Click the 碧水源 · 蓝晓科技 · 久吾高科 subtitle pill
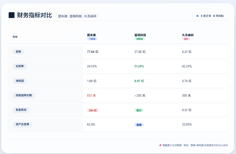This screenshot has width=236, height=154. coord(77,16)
